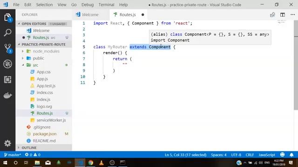Open the Help menu
The height and width of the screenshot is (167, 298).
point(123,5)
